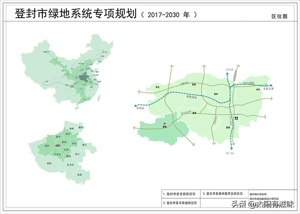Click the 荥阳 city label
300x214 pixels.
[194, 84]
